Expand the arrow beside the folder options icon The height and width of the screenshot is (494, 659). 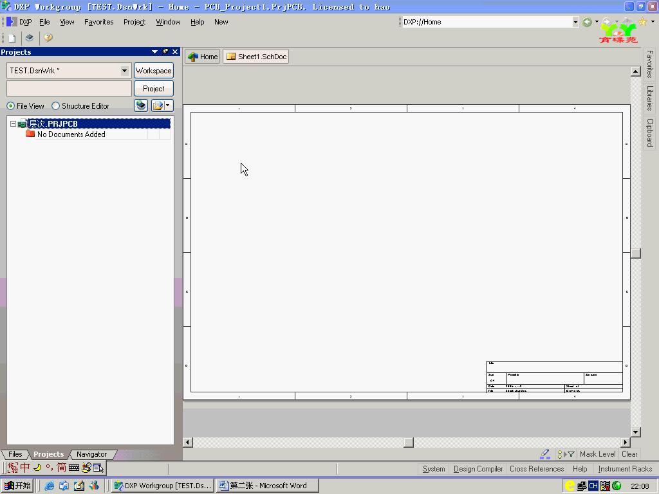click(x=168, y=105)
